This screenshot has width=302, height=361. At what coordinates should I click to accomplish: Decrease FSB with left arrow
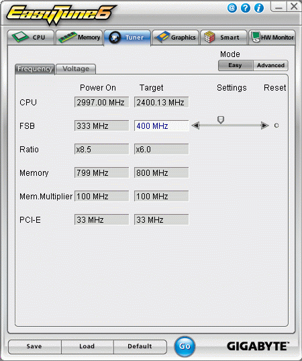(x=195, y=125)
